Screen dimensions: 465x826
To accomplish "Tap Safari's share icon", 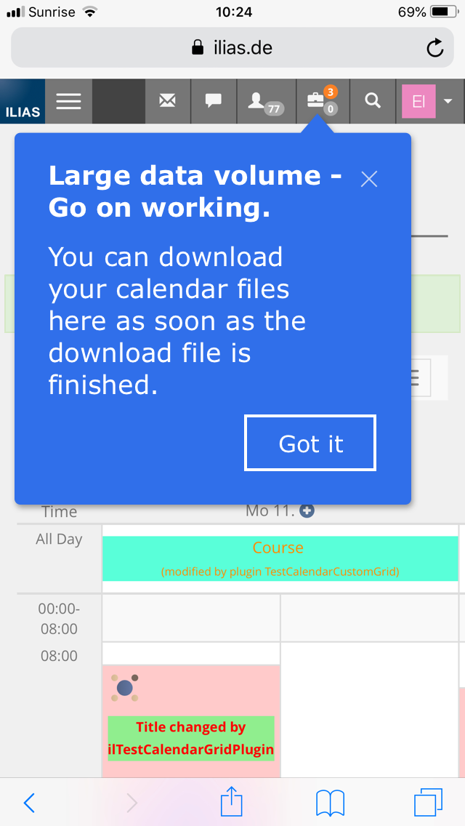I will tap(231, 803).
